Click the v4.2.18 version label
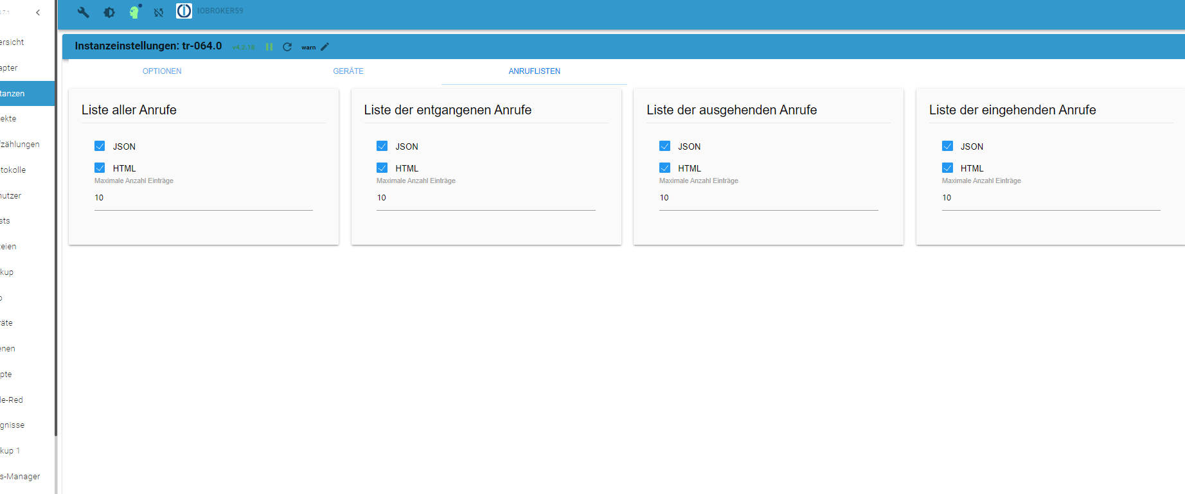The image size is (1185, 494). 244,48
